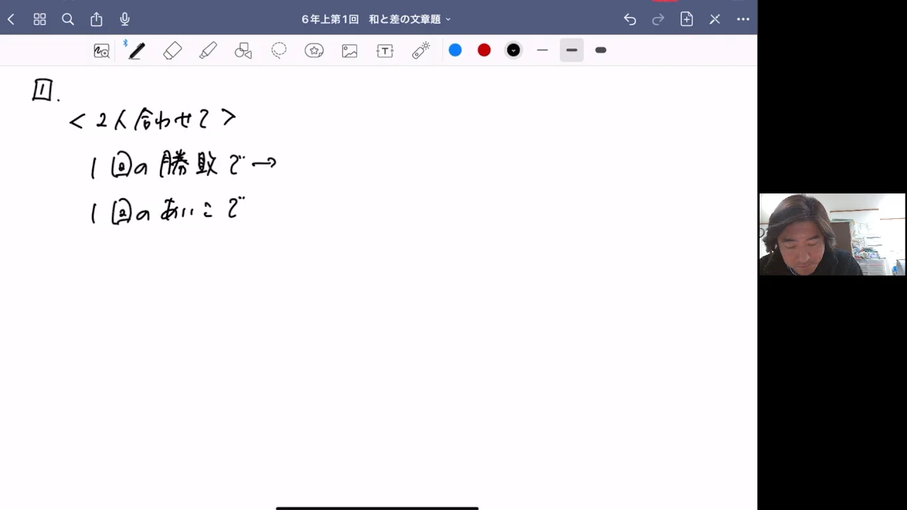Open document title 6年上第1回 dropdown

pos(376,19)
